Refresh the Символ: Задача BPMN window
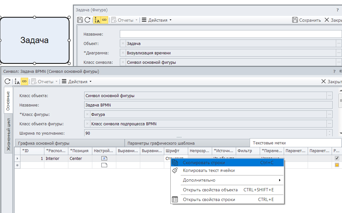The width and height of the screenshot is (342, 213). [7, 82]
